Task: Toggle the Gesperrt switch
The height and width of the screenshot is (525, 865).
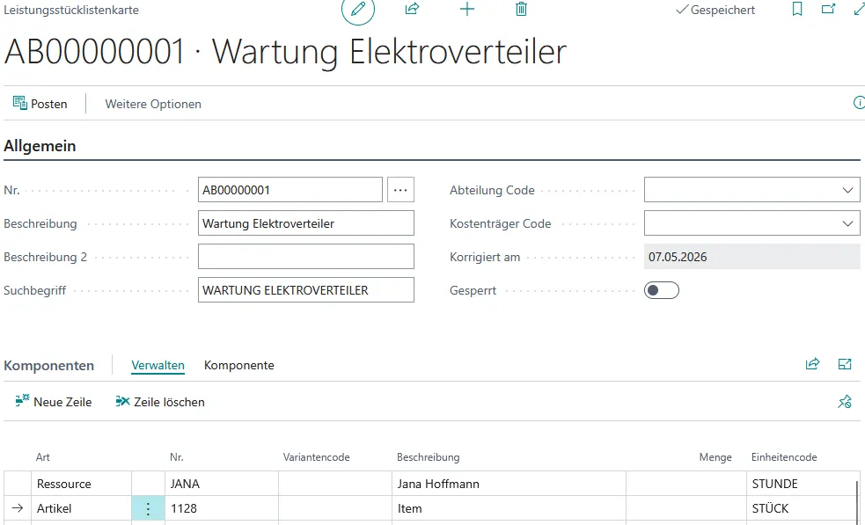Action: click(662, 290)
